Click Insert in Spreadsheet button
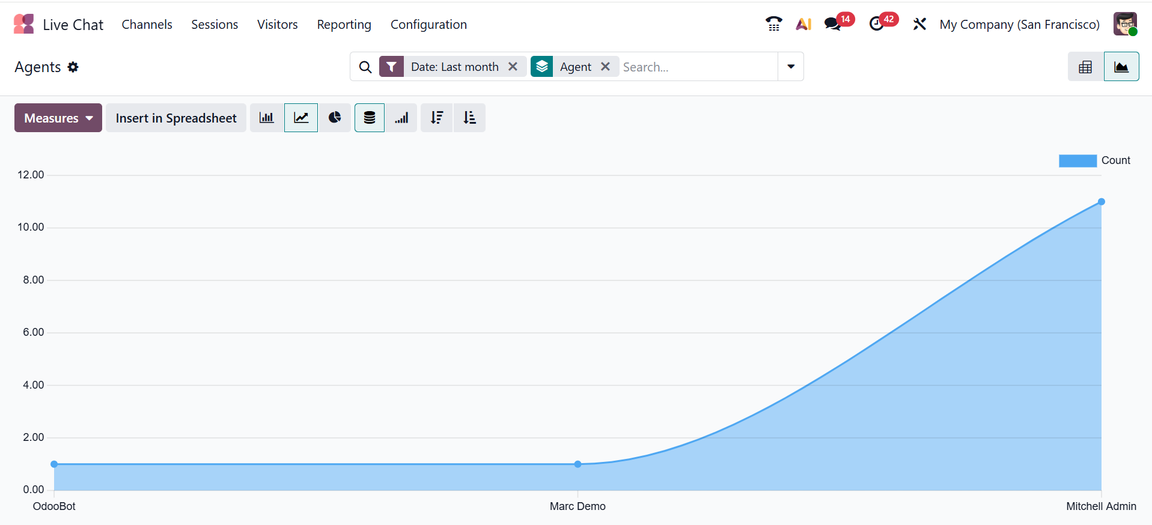 pos(176,118)
